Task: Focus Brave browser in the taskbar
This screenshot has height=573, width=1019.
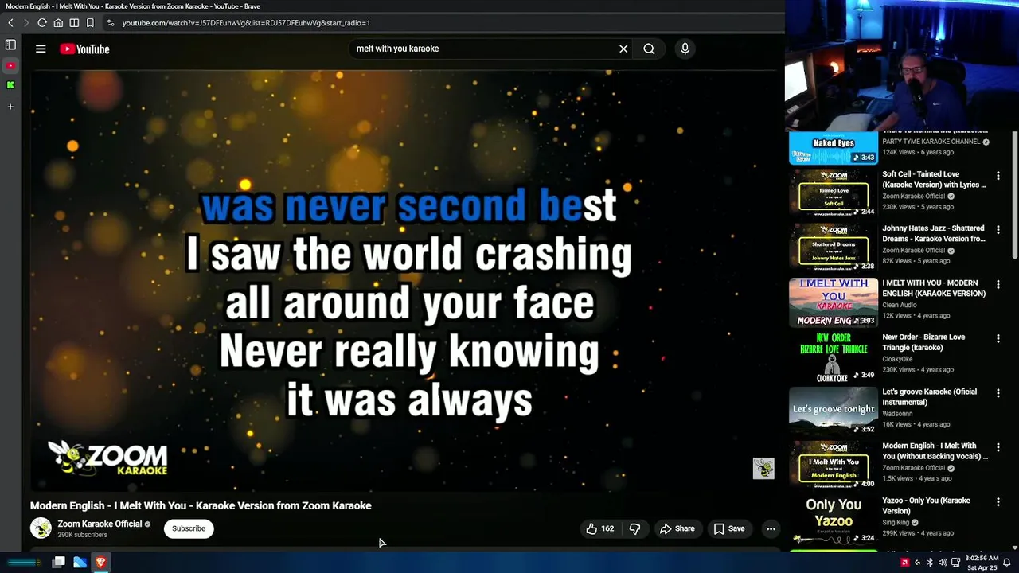Action: point(100,563)
